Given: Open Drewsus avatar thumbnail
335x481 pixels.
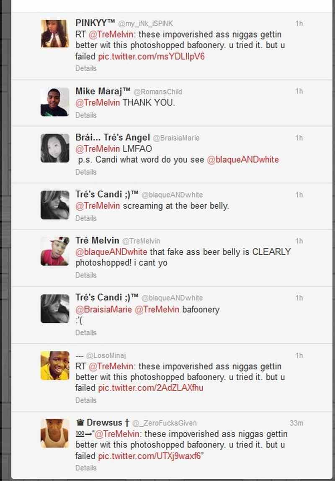Looking at the screenshot, I should pyautogui.click(x=55, y=433).
